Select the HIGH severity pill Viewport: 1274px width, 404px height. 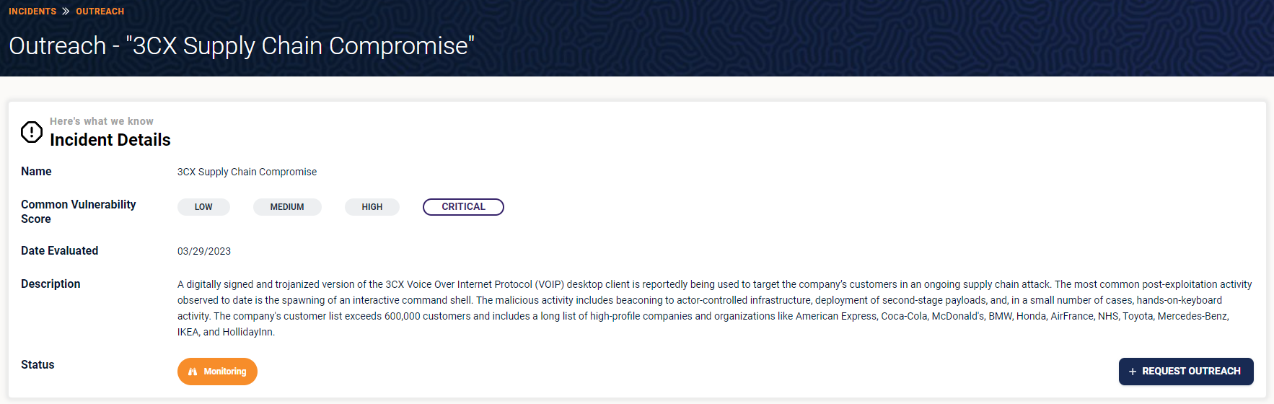coord(372,207)
